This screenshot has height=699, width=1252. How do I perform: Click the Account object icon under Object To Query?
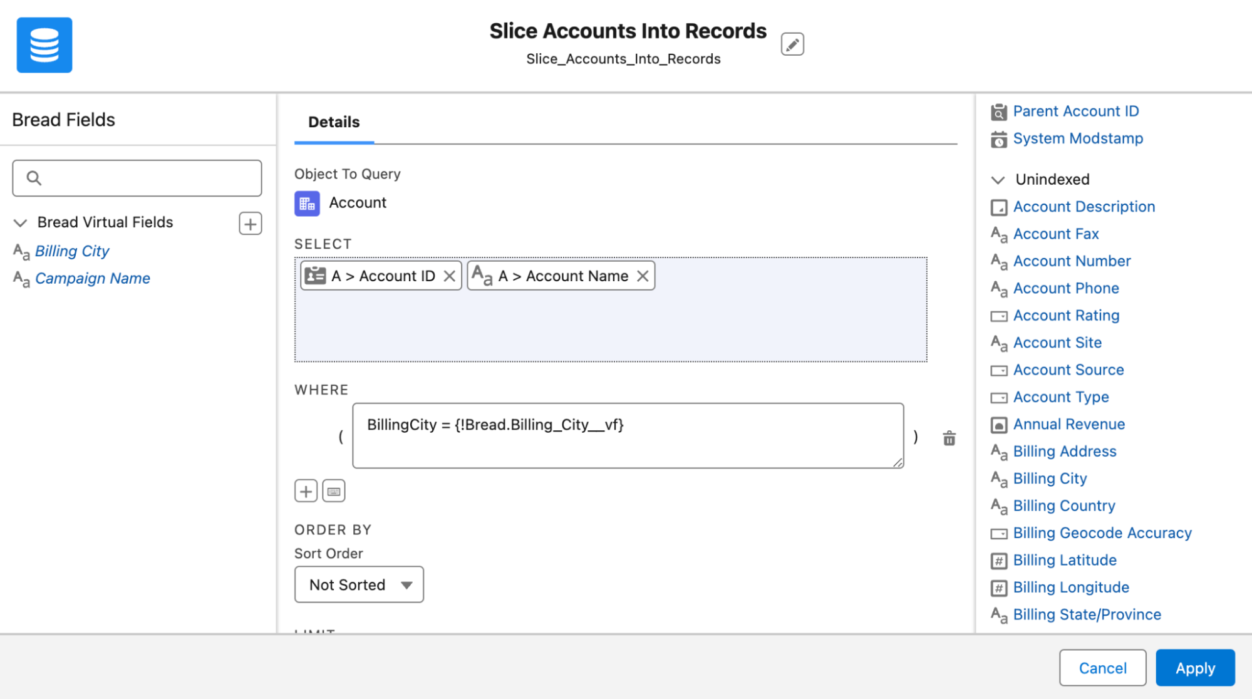point(306,203)
